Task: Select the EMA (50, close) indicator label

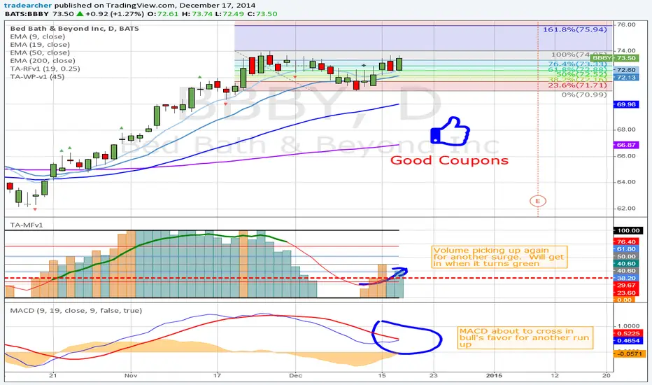Action: point(40,52)
